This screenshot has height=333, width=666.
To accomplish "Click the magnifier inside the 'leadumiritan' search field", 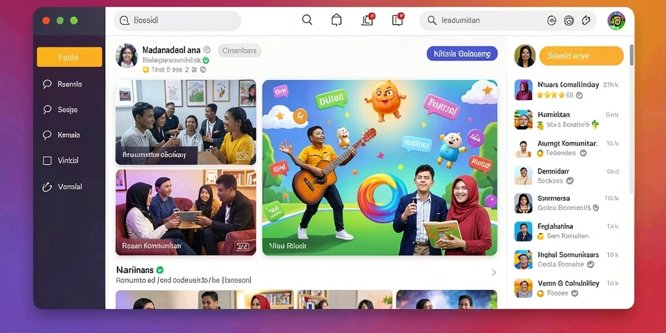I will tap(432, 20).
